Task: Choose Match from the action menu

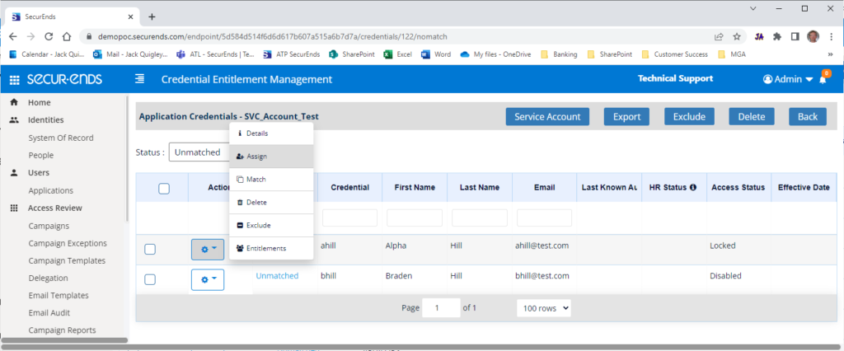Action: [x=271, y=180]
